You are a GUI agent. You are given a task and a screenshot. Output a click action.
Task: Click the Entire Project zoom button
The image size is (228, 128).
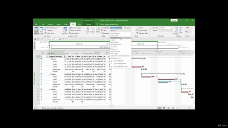pos(142,31)
